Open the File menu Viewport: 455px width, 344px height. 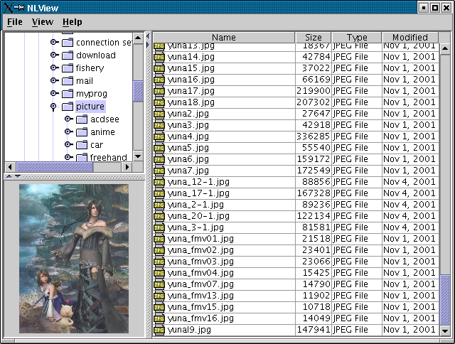(x=15, y=22)
